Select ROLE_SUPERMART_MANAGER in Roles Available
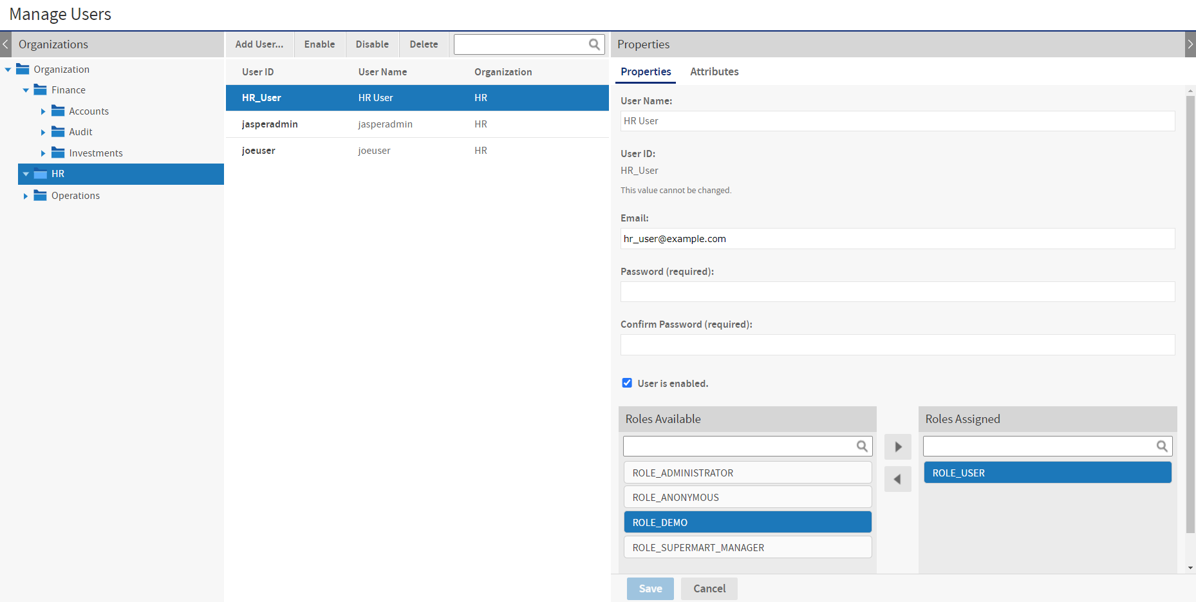 747,547
